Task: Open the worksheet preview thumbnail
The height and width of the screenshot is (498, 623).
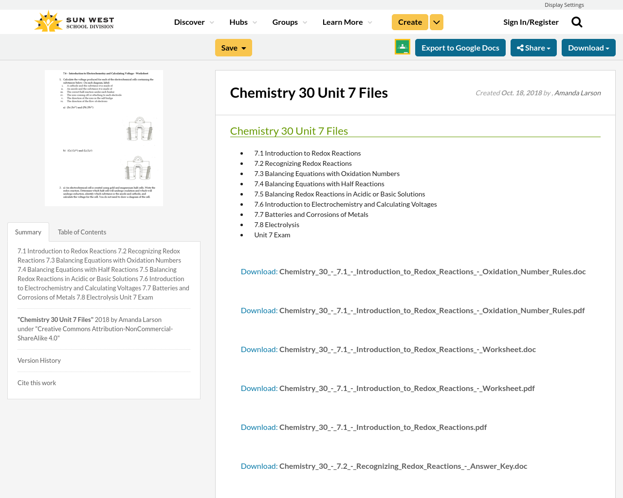Action: click(104, 138)
